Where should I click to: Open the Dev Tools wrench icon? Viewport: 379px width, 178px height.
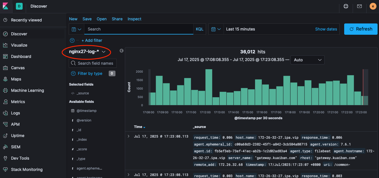[5, 158]
